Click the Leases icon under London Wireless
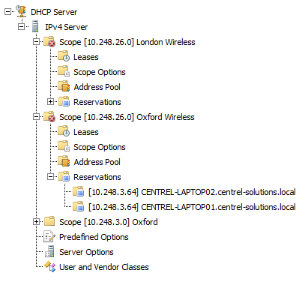 click(x=64, y=56)
